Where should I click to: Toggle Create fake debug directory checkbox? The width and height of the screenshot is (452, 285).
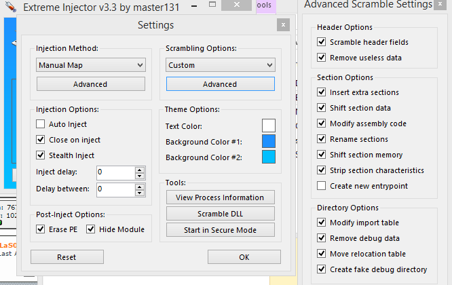[x=322, y=269]
